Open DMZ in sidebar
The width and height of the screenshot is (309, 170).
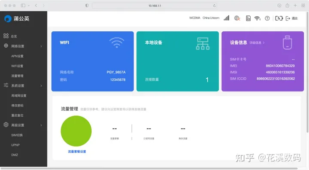(15, 155)
